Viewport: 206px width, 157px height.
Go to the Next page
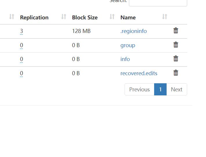point(176,89)
